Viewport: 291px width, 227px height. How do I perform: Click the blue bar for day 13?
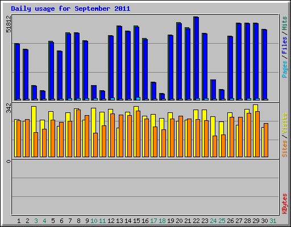pos(119,63)
